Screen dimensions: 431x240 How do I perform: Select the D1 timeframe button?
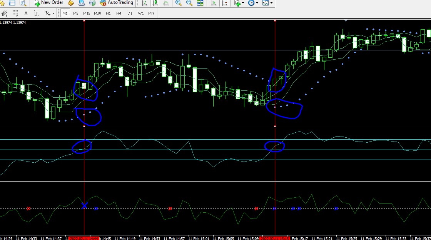click(130, 13)
